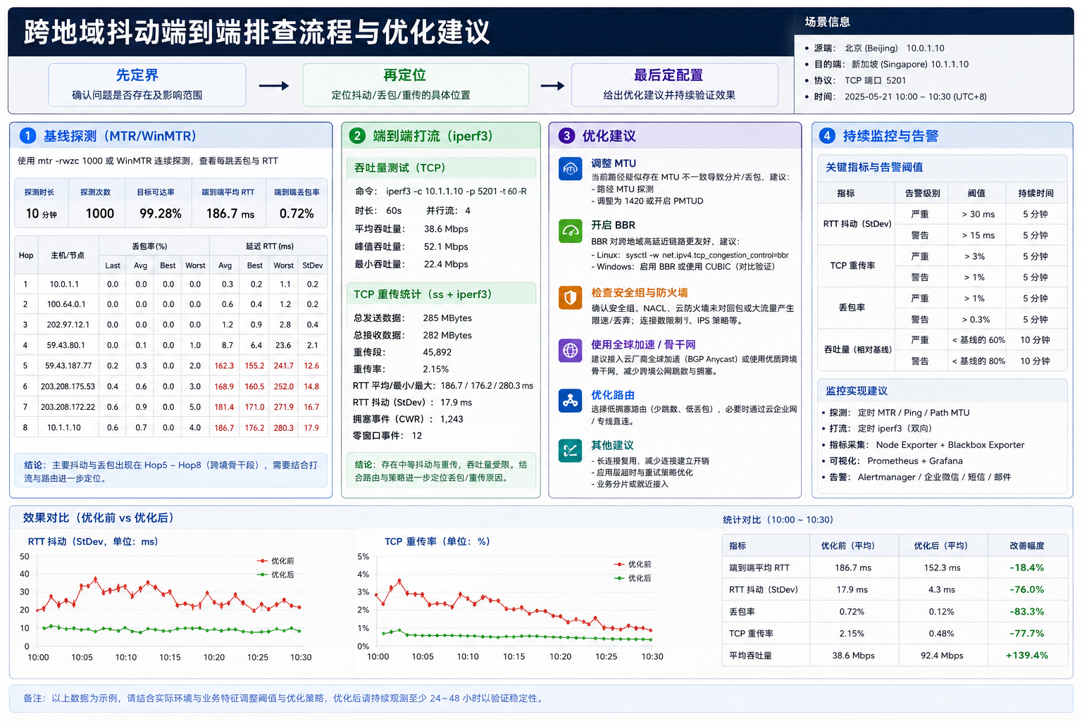The width and height of the screenshot is (1082, 721).
Task: Click the 其他建议 checklist icon
Action: [x=570, y=451]
